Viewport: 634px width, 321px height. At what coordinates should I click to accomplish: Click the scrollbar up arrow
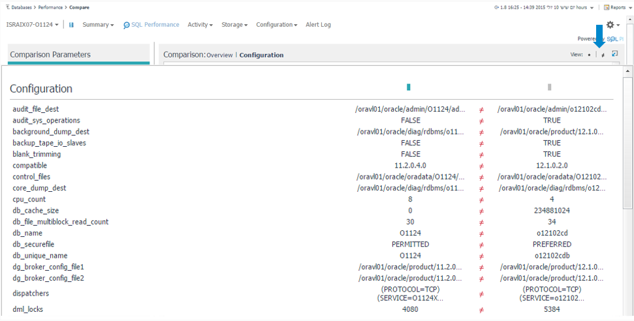[x=627, y=70]
